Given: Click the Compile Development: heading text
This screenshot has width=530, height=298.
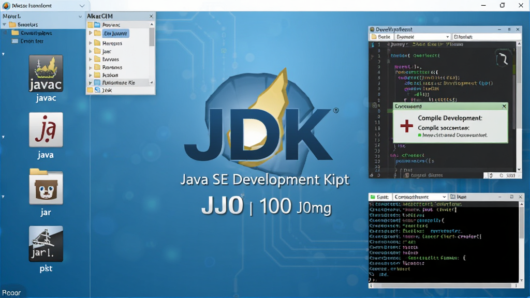Looking at the screenshot, I should [450, 118].
